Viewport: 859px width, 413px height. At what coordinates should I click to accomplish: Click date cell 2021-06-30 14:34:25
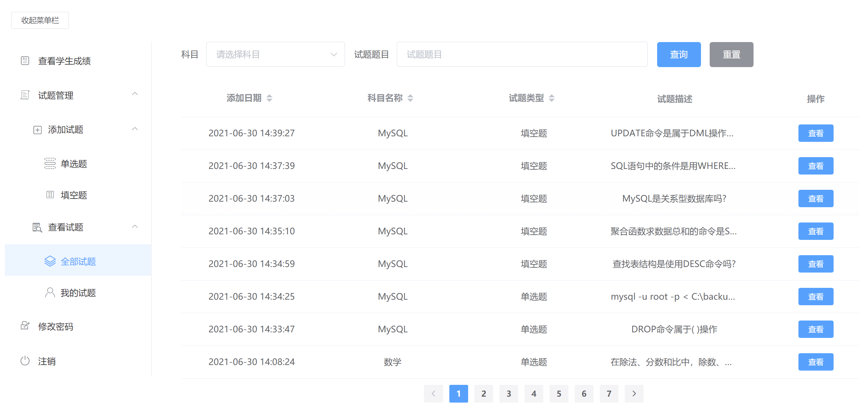click(x=251, y=297)
